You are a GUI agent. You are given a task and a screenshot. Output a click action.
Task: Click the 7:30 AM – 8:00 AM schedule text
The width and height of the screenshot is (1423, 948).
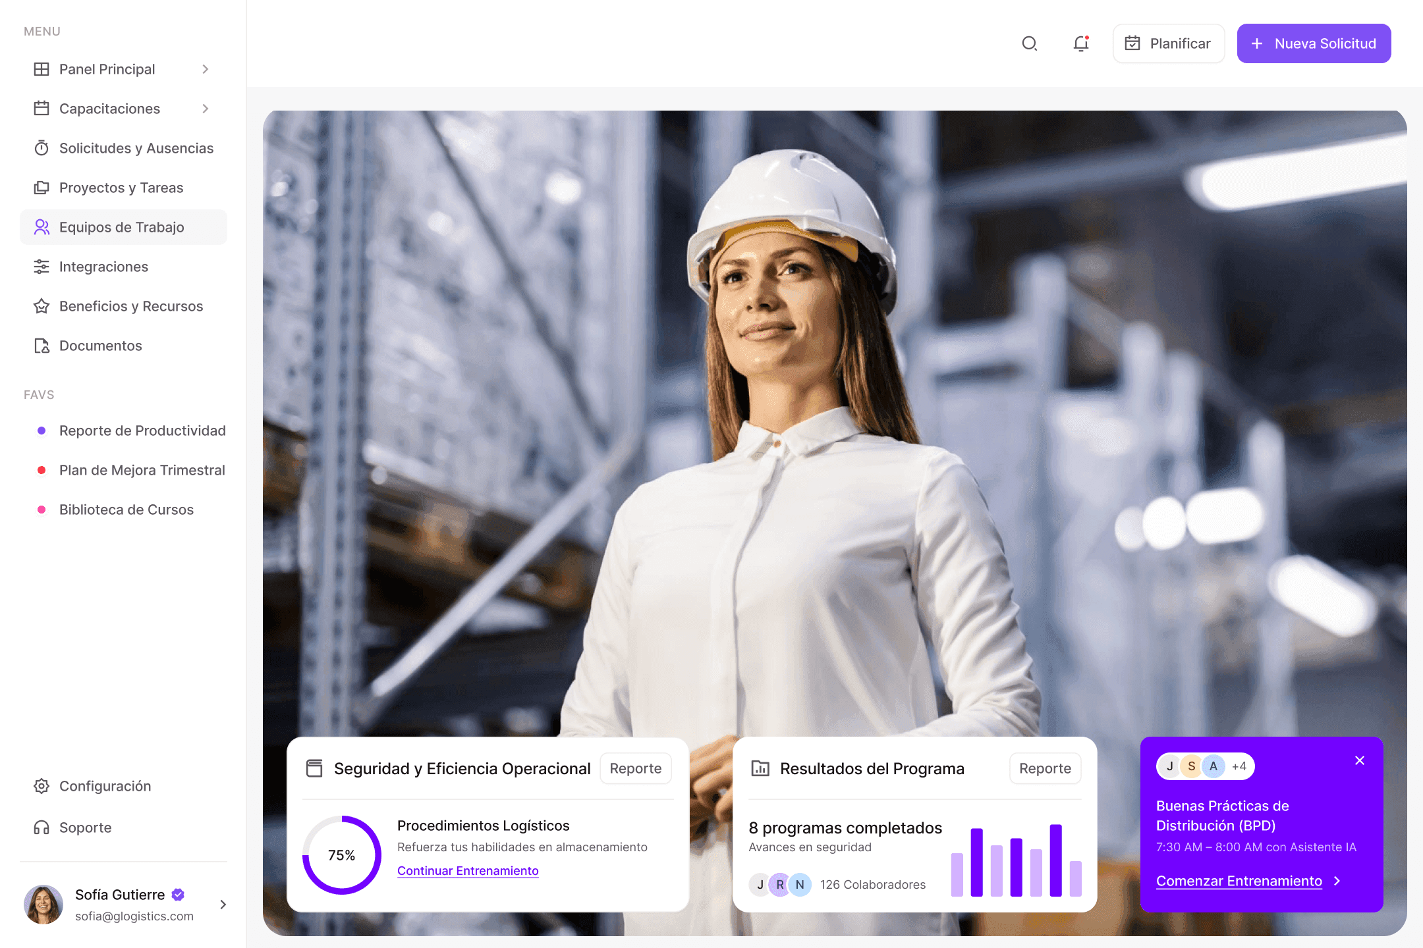[1256, 847]
